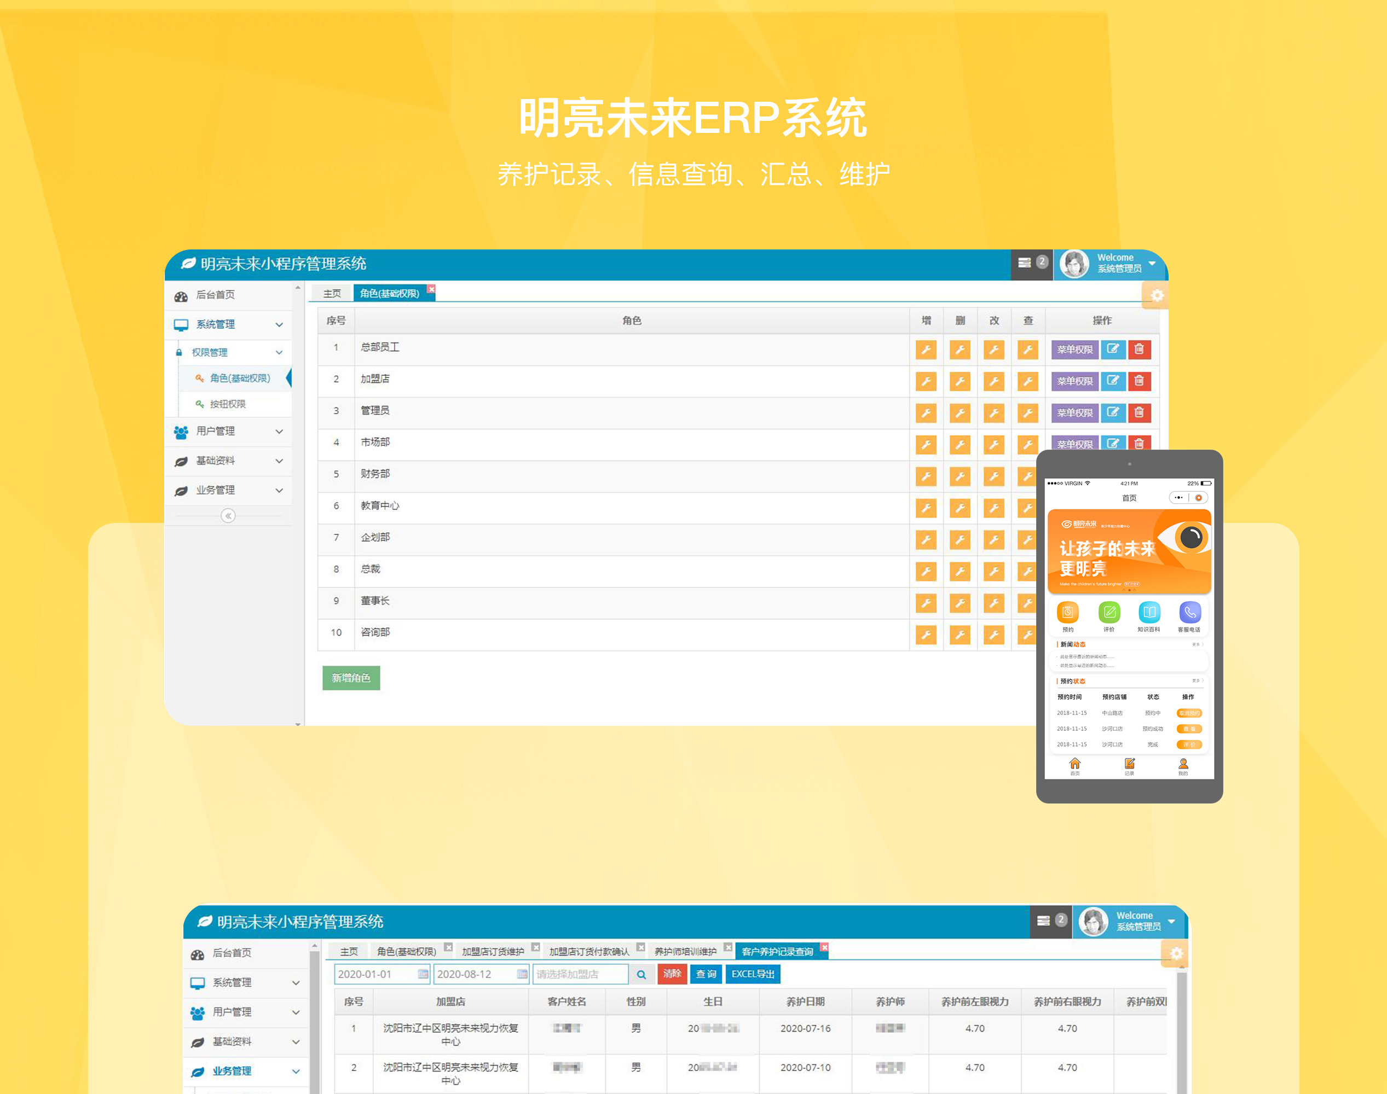This screenshot has height=1094, width=1387.
Task: Switch to 养护师培训维护 tab
Action: [685, 951]
